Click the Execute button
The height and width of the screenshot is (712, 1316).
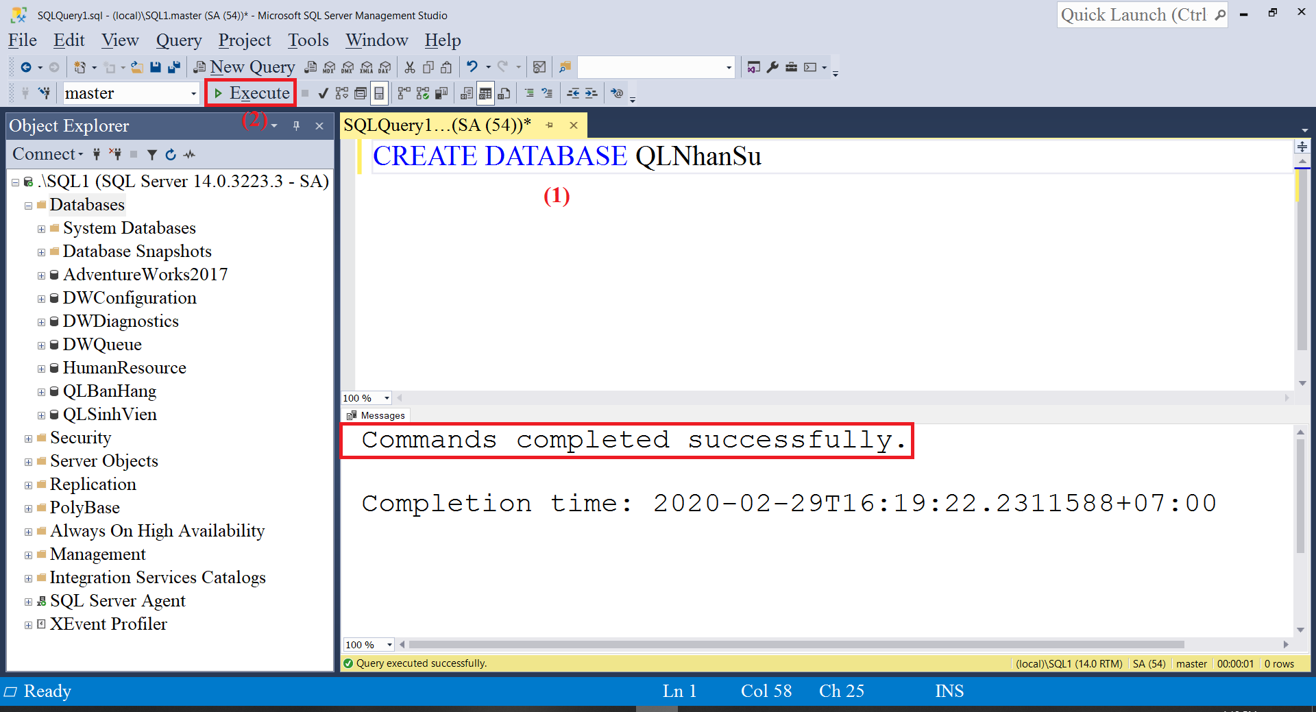tap(250, 93)
